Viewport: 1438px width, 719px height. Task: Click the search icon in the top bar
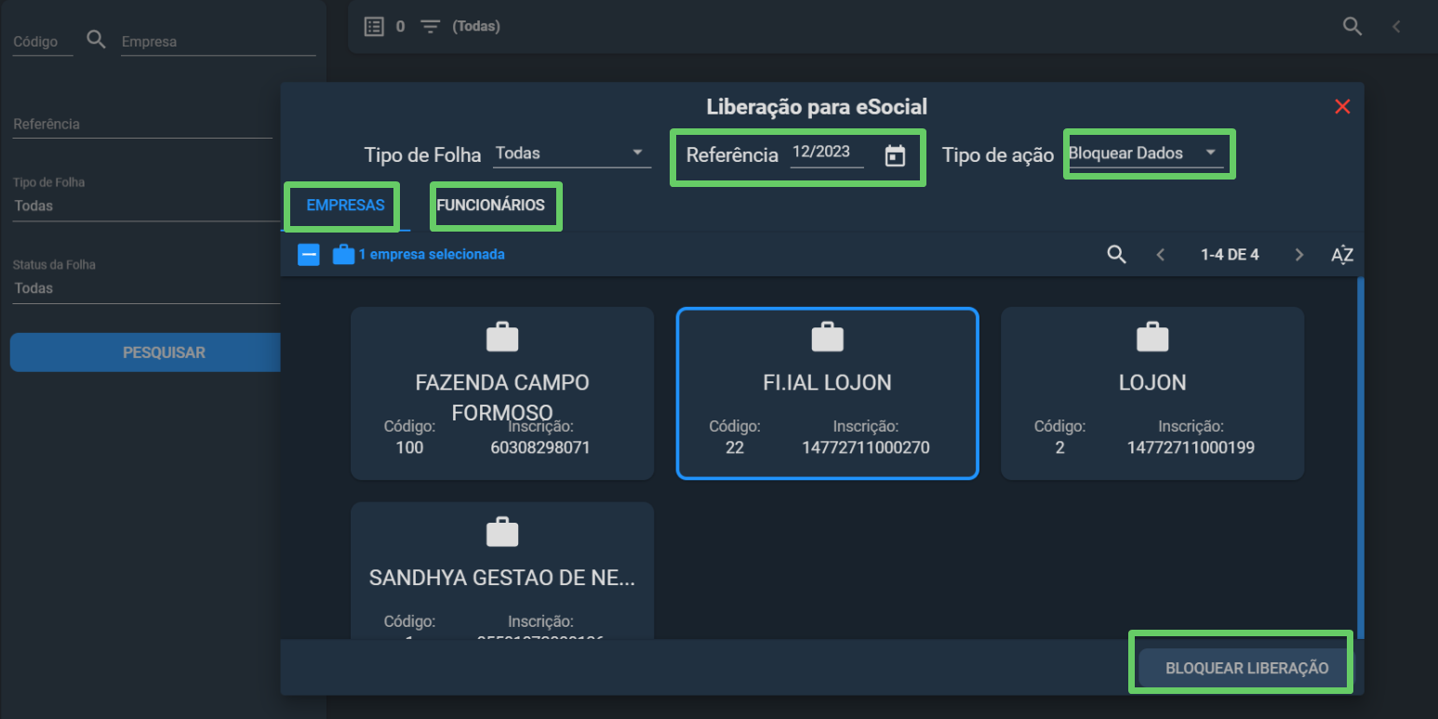(1352, 26)
